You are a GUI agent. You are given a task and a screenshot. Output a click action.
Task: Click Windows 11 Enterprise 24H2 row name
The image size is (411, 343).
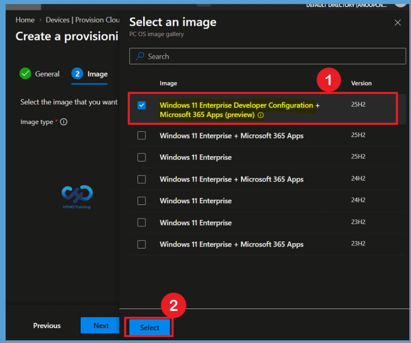[x=195, y=201]
